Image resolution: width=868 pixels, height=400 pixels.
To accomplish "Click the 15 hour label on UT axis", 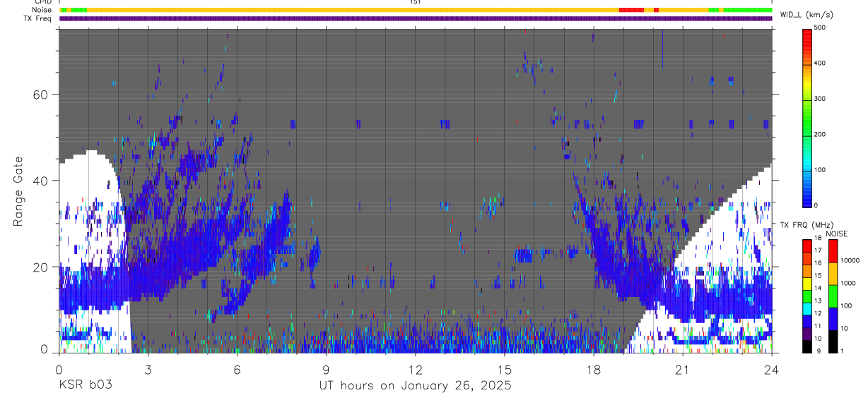I will click(505, 369).
